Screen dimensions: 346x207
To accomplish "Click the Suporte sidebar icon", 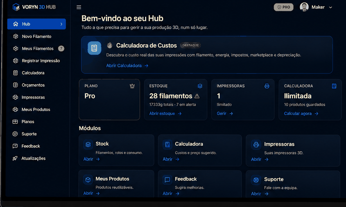I will coord(15,134).
